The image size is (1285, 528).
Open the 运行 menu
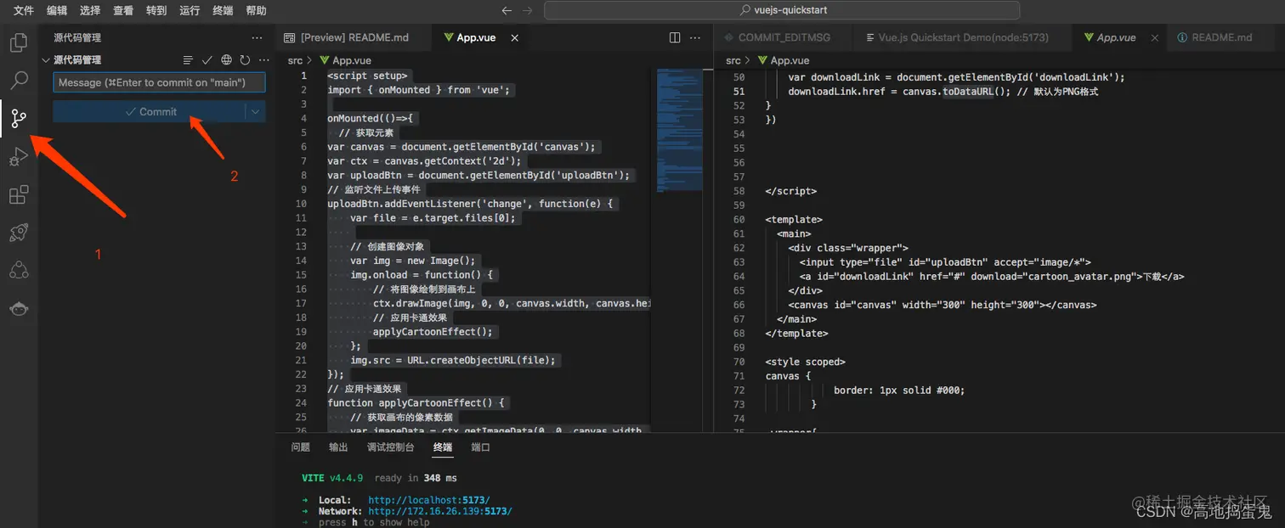pyautogui.click(x=190, y=10)
